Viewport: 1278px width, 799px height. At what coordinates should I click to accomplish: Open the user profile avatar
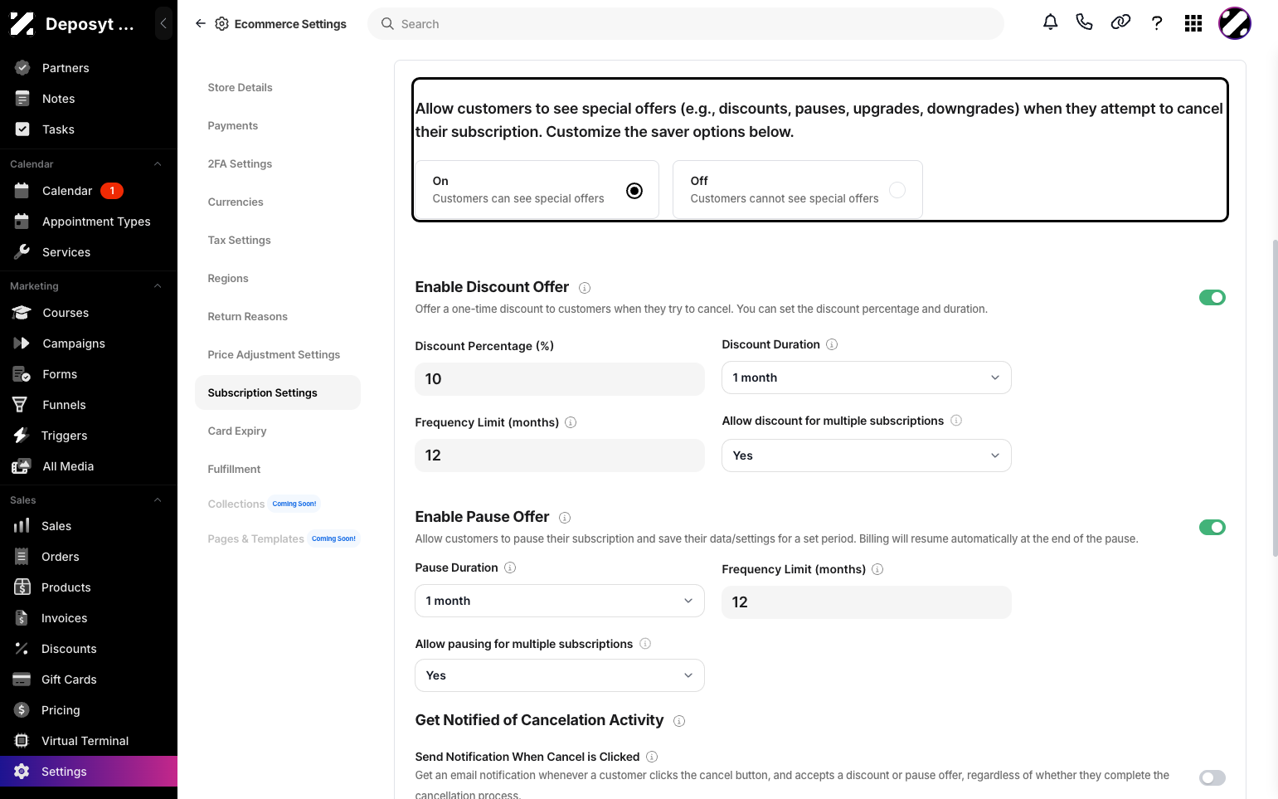(1234, 23)
